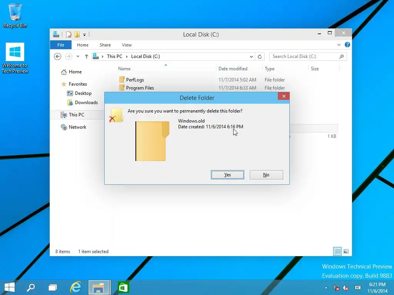Click Program Files File folder type cell
Viewport: 394px width, 295px height.
275,88
